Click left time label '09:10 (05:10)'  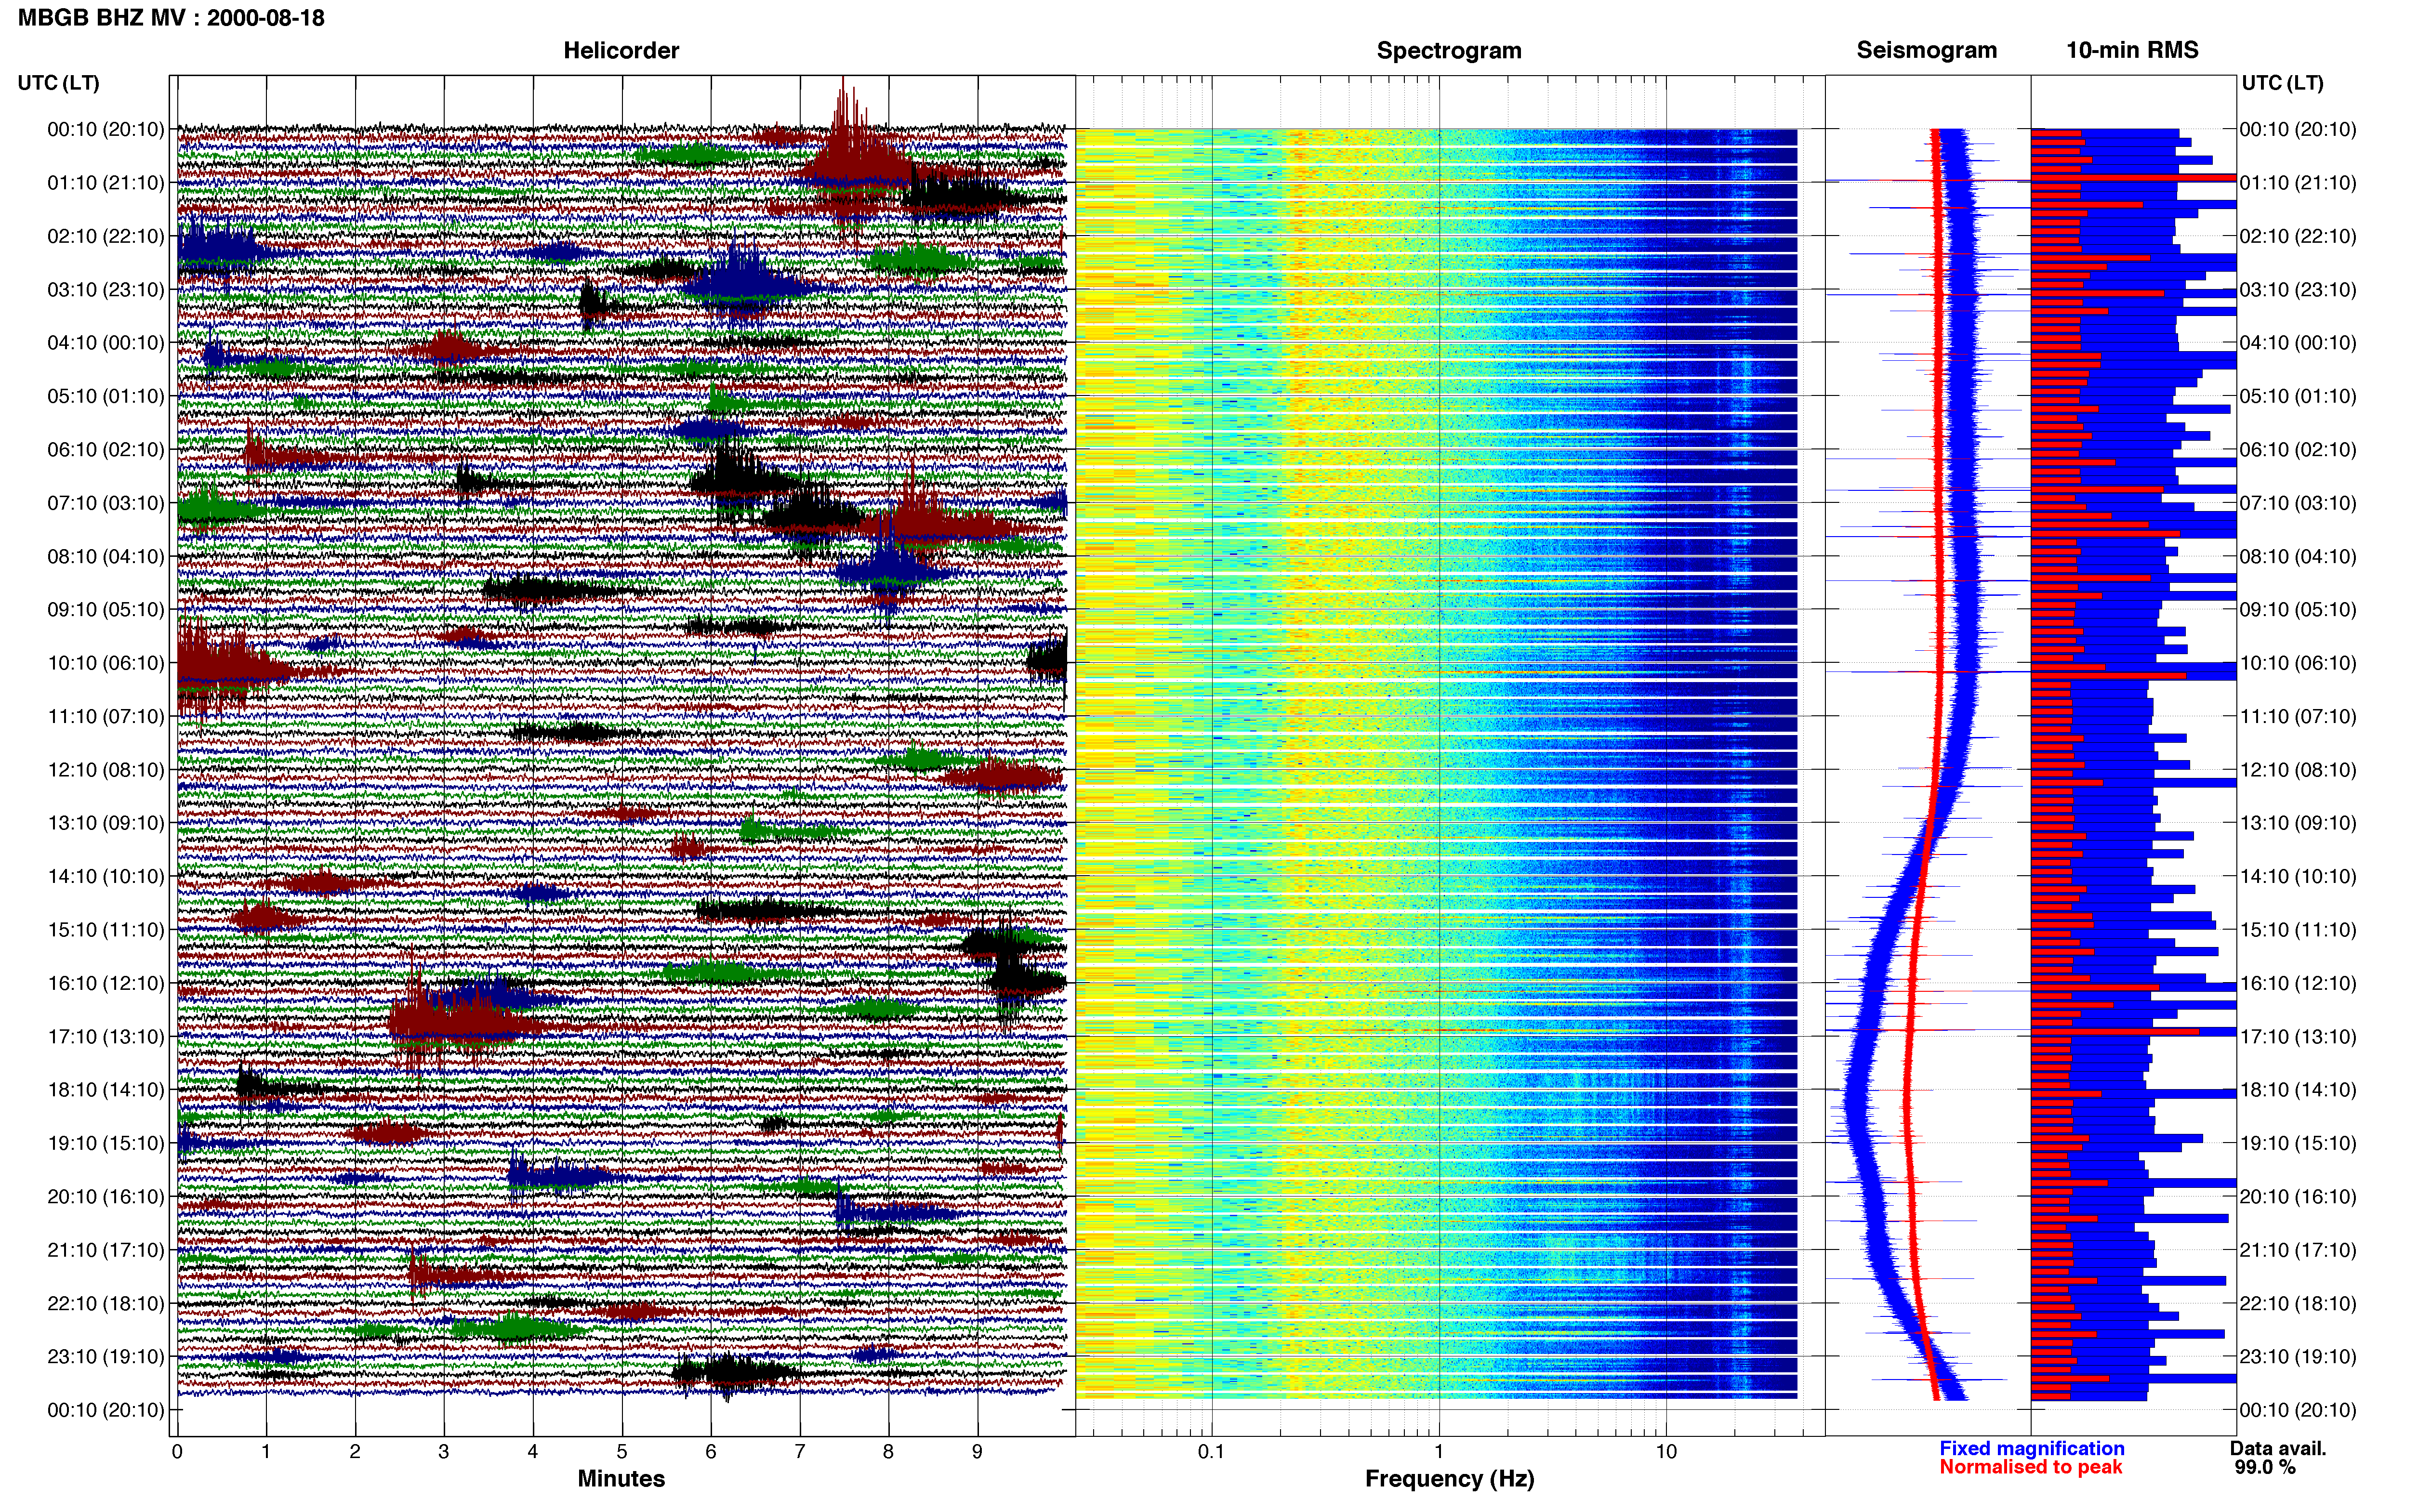(x=106, y=610)
